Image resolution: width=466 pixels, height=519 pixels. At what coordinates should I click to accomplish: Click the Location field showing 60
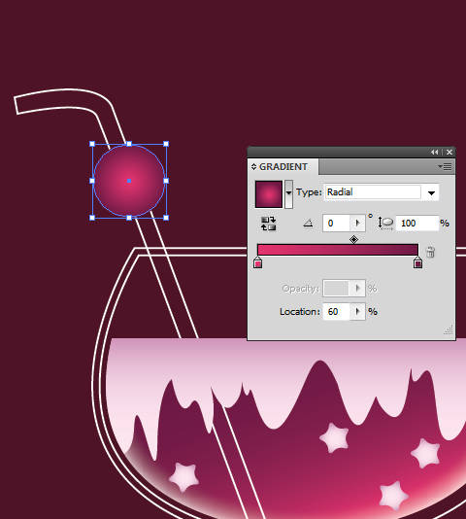336,311
